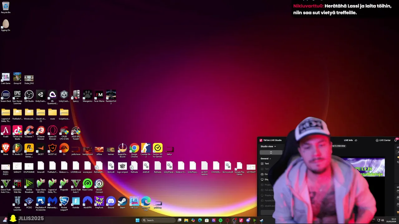Open the Opera GX Browser shortcut

[x=52, y=132]
